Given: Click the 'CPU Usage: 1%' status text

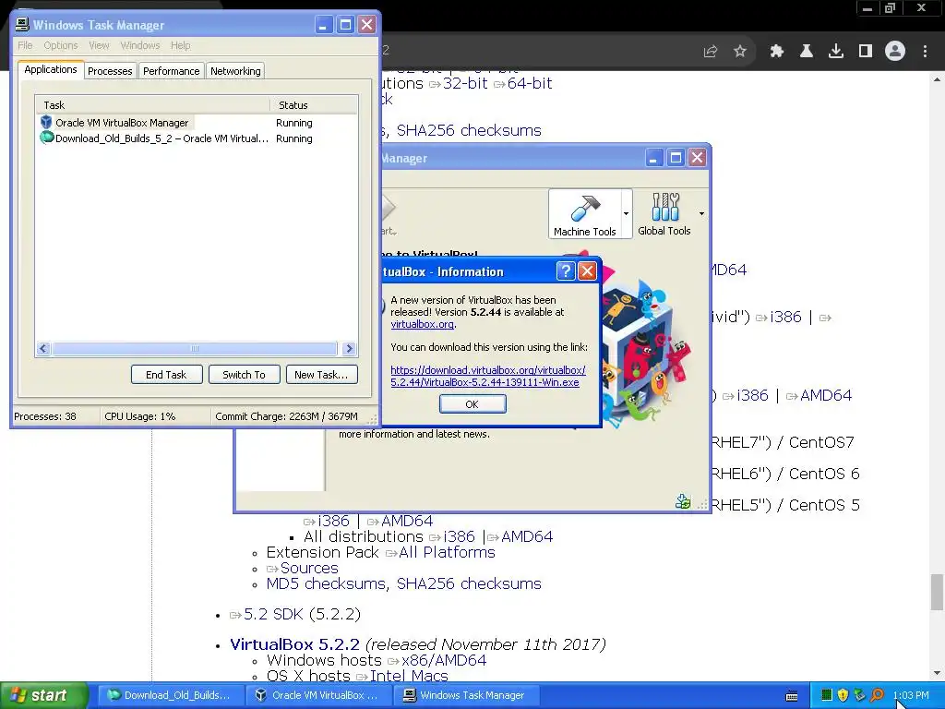Looking at the screenshot, I should pyautogui.click(x=140, y=416).
